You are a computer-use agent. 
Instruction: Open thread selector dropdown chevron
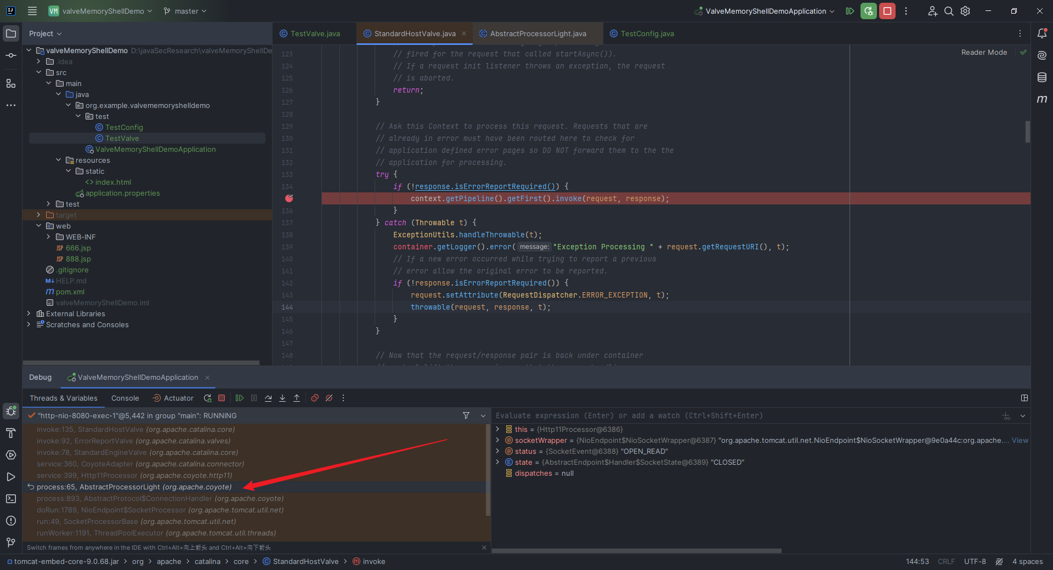pos(483,416)
